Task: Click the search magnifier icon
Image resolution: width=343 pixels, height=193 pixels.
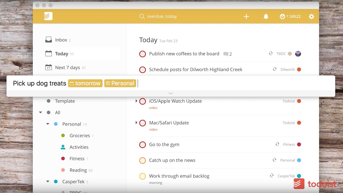Action: [x=142, y=17]
